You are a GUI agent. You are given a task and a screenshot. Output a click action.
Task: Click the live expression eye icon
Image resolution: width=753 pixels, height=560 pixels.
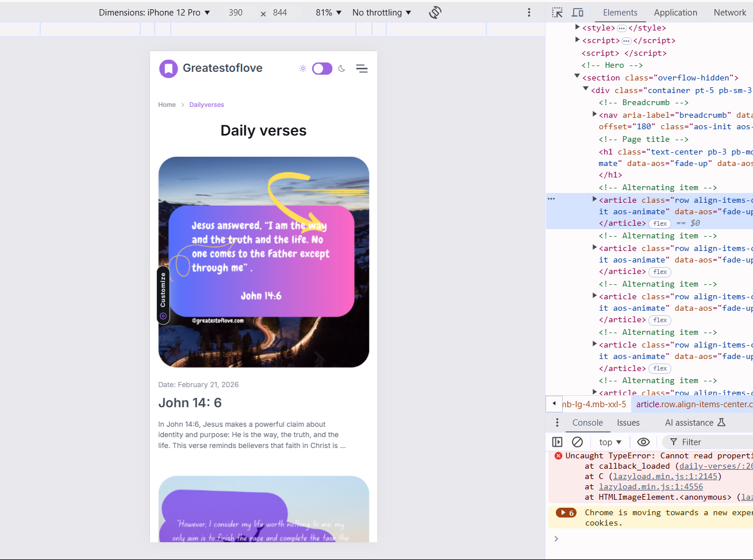(x=643, y=442)
